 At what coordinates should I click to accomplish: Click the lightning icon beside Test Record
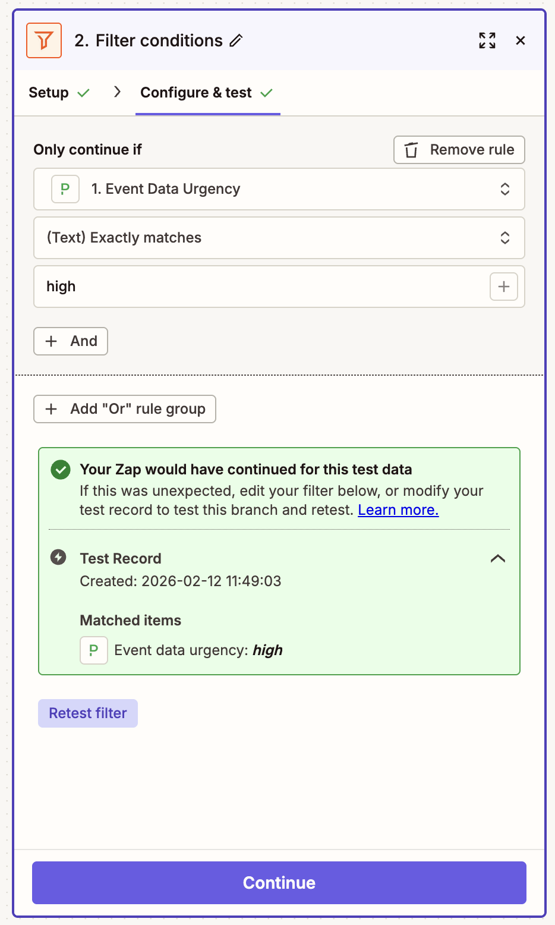[59, 558]
